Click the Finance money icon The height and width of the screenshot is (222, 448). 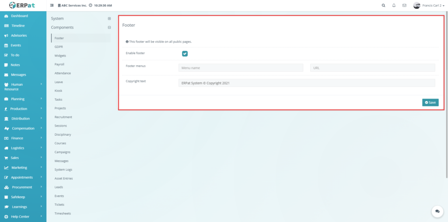(6, 138)
